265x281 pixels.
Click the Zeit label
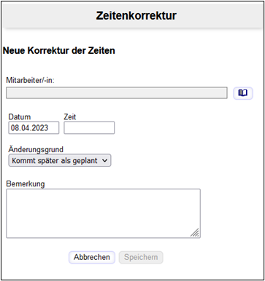point(70,116)
